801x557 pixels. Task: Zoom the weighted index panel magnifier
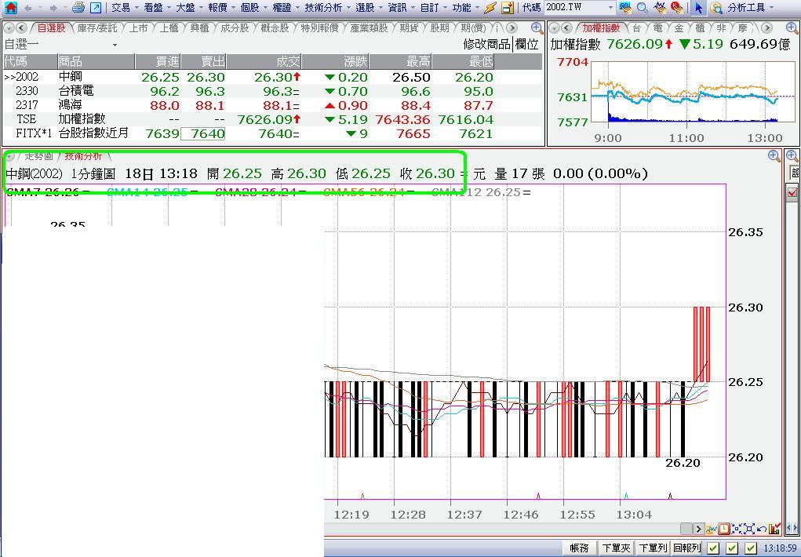pyautogui.click(x=792, y=28)
